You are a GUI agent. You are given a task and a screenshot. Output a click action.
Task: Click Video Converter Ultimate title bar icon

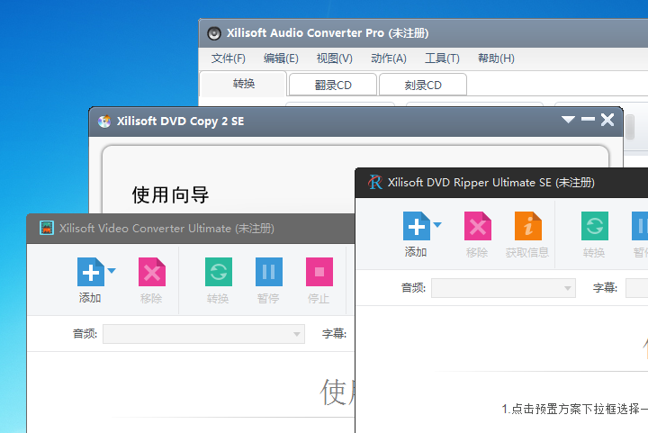[x=47, y=228]
